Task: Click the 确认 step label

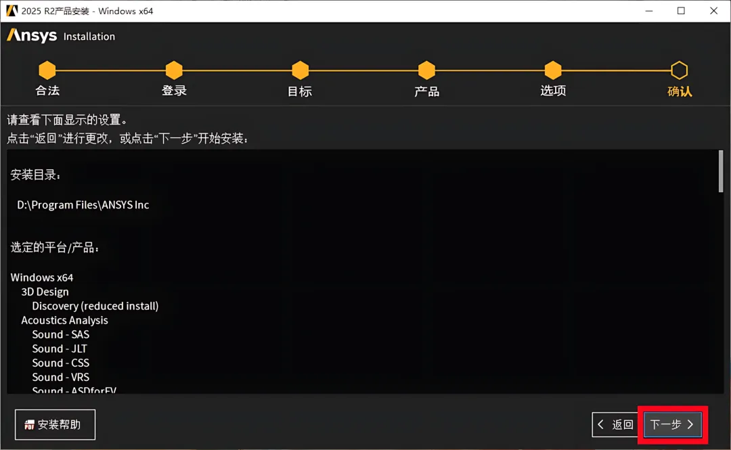Action: pyautogui.click(x=680, y=91)
